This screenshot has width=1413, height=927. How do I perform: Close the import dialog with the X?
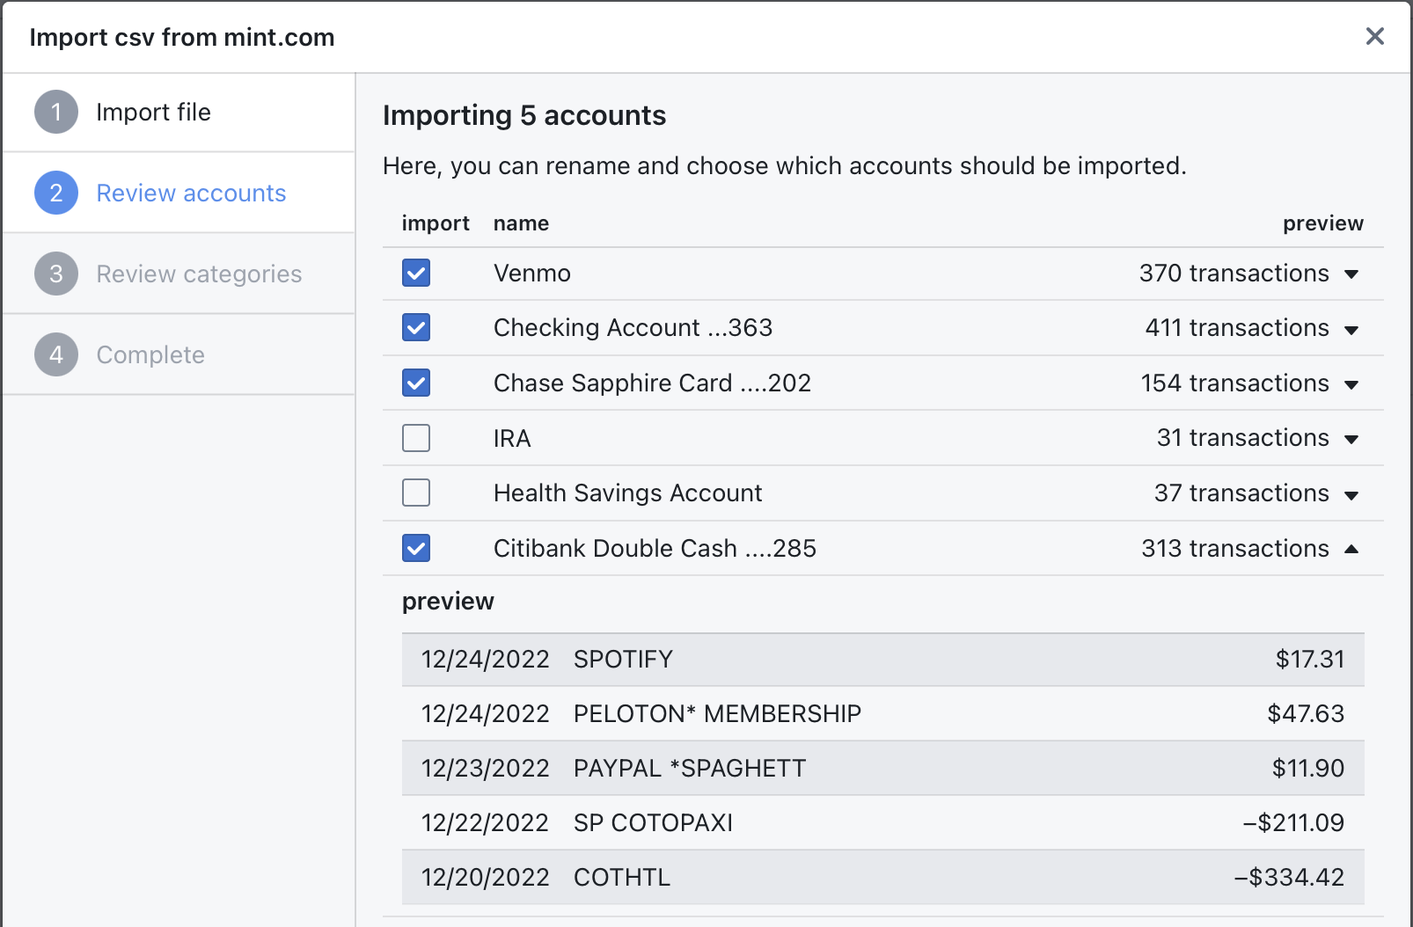click(x=1374, y=37)
